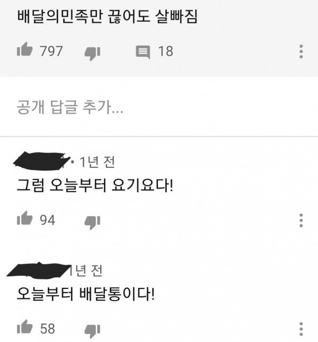Screen dimensions: 318x342
Task: Like the 배달통이다 reply with 58 likes
Action: [x=24, y=327]
